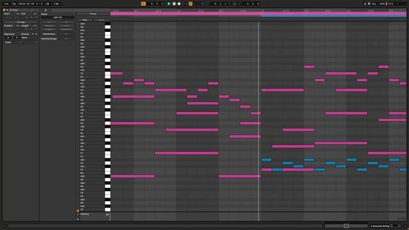
Task: Click the Tap tempo button
Action: tap(14, 4)
